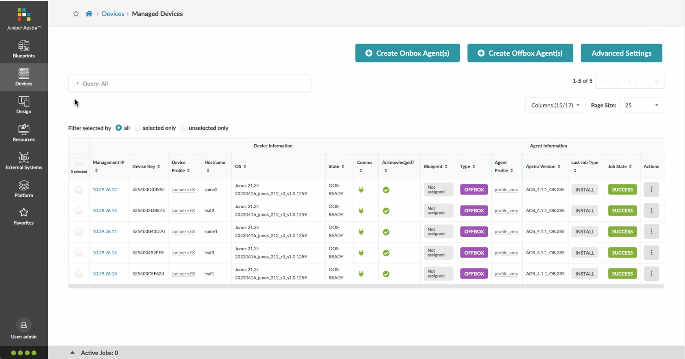Click the Juniper Apstra logo
The image size is (685, 359).
coord(24,19)
